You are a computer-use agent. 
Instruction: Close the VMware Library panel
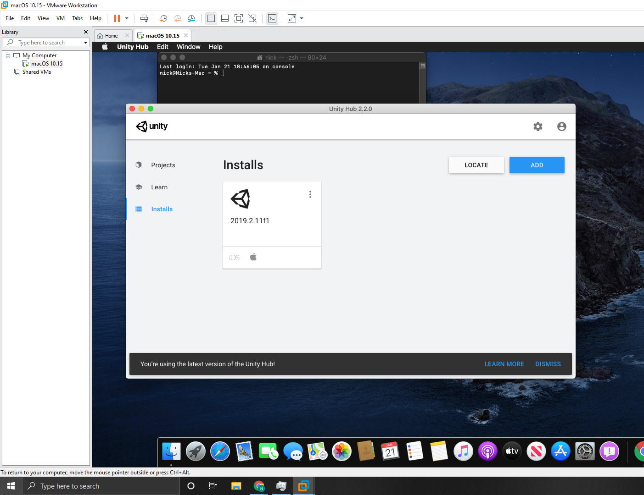pos(85,32)
